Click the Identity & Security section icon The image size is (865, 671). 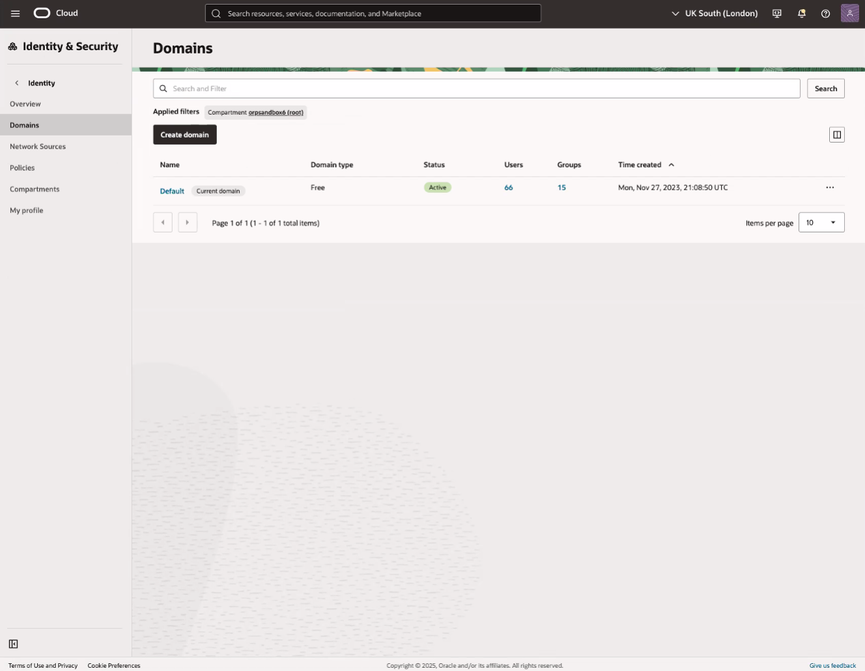(x=12, y=46)
